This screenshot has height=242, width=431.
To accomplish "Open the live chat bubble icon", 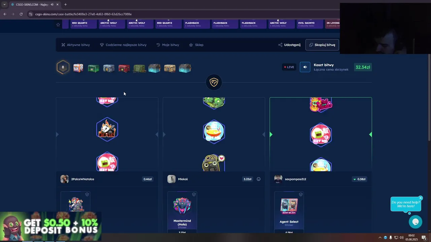I will [415, 222].
